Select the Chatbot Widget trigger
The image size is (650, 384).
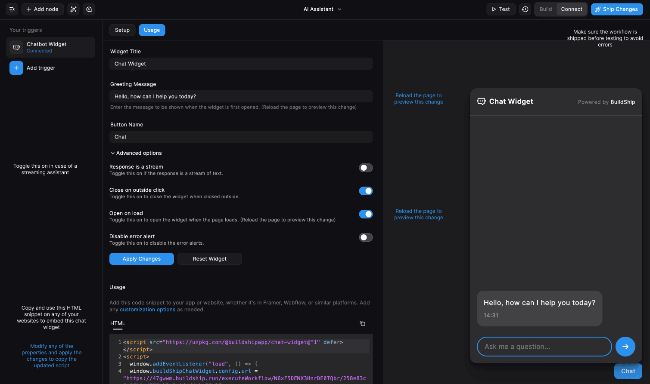50,47
